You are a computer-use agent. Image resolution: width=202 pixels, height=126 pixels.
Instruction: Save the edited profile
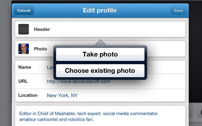point(178,10)
